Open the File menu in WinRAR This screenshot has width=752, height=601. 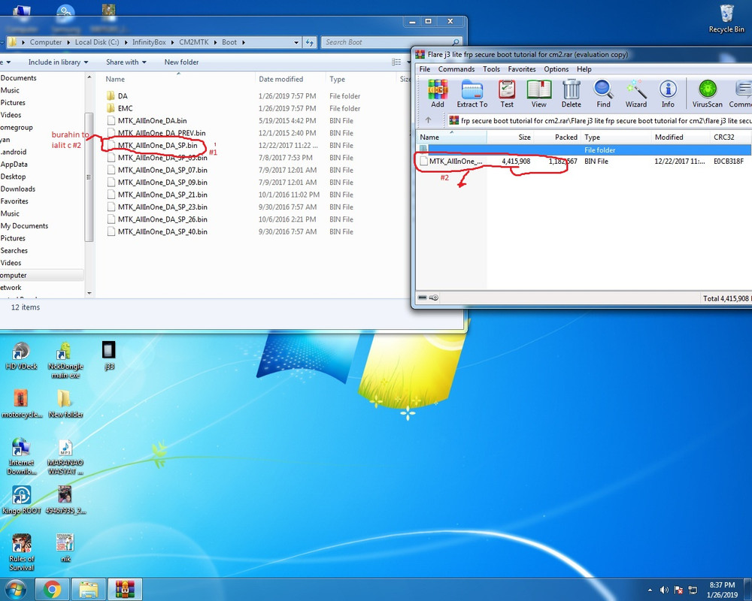pos(425,69)
